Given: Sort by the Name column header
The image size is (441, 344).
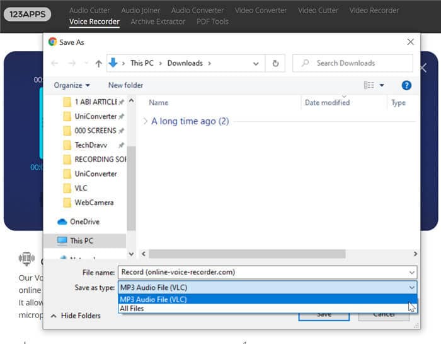Looking at the screenshot, I should (x=158, y=102).
